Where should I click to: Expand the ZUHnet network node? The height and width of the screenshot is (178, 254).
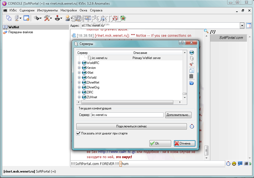(x=79, y=97)
